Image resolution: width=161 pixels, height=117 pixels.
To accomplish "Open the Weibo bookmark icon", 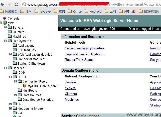I will pyautogui.click(x=134, y=12).
